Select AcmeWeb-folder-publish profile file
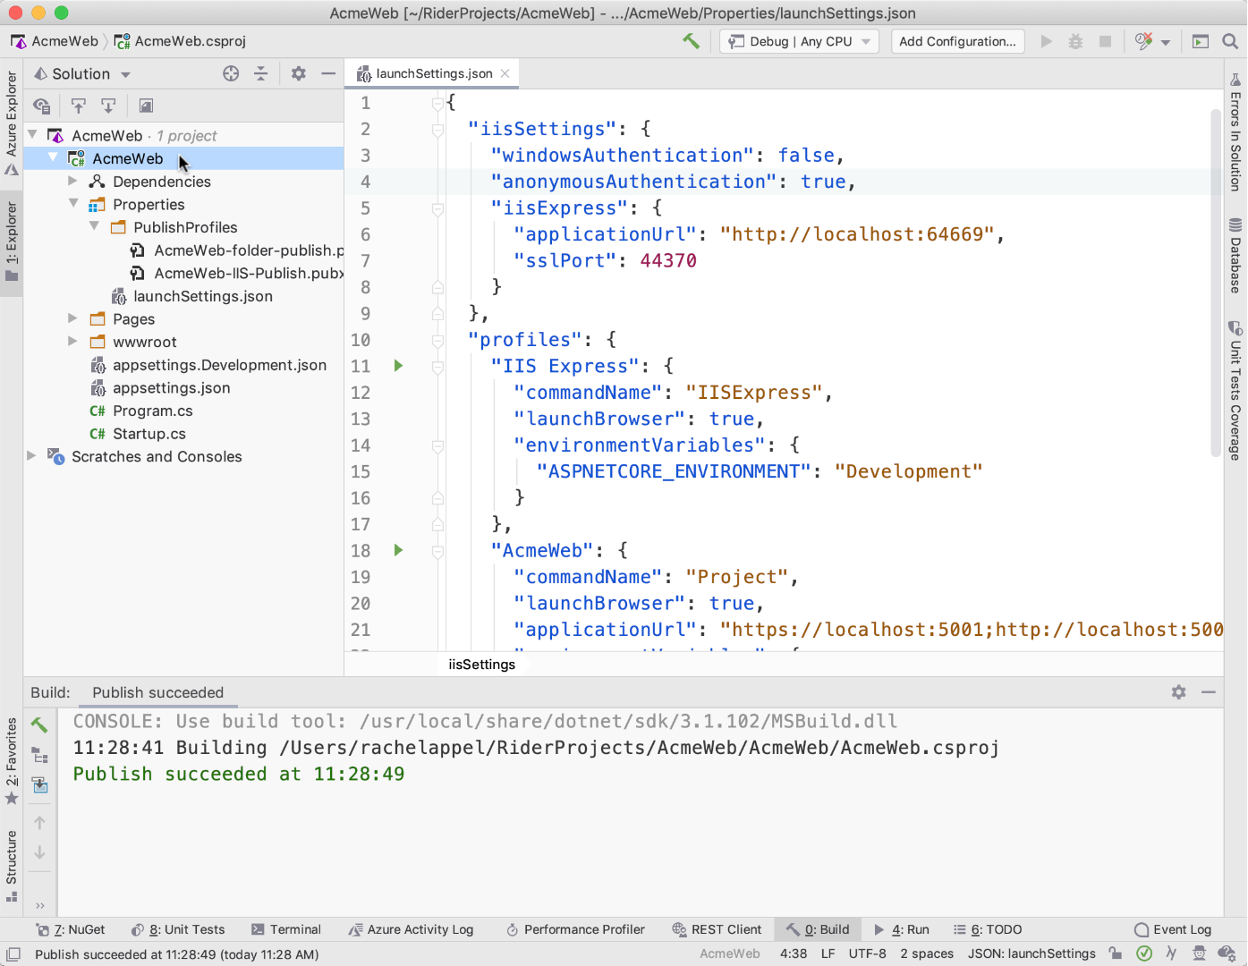 point(237,250)
